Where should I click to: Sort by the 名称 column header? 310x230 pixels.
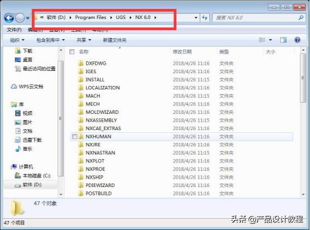84,52
